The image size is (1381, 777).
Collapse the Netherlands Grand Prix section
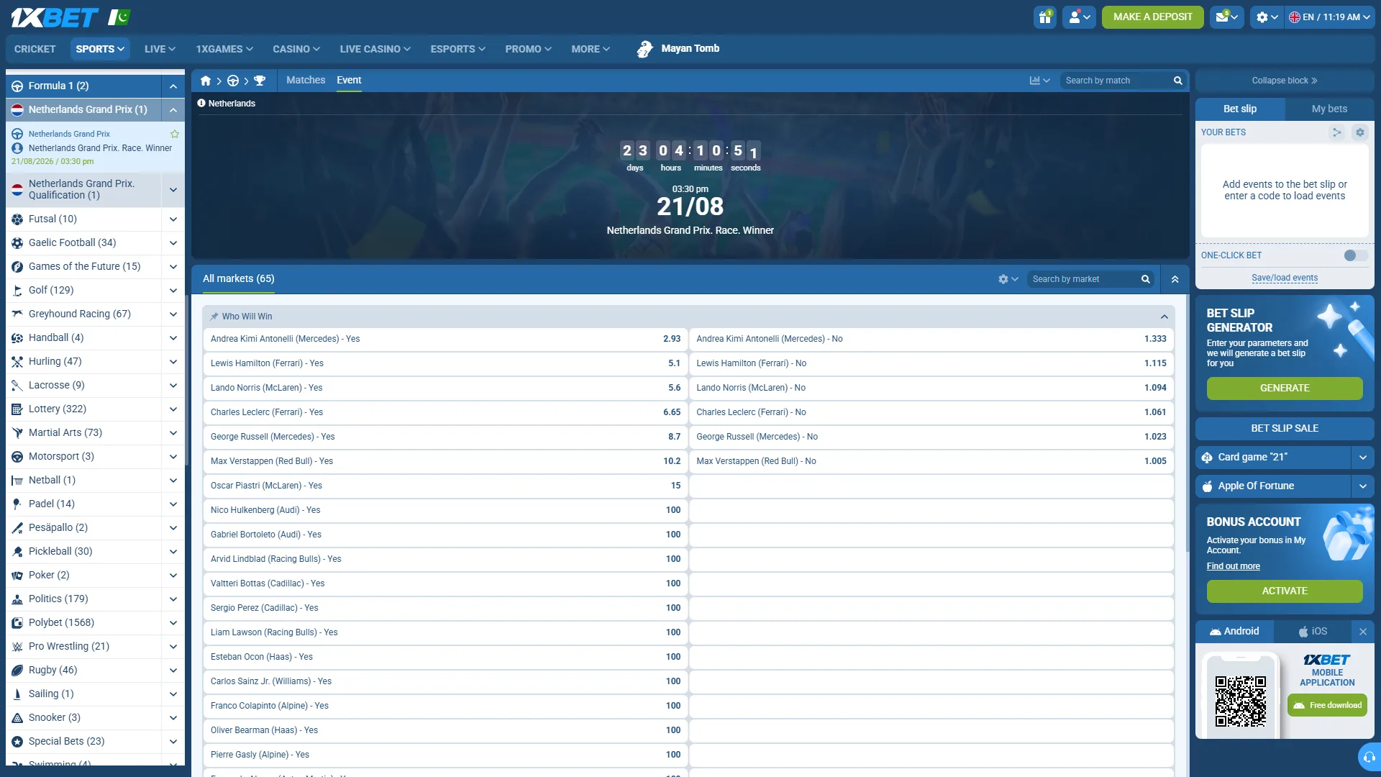(173, 110)
